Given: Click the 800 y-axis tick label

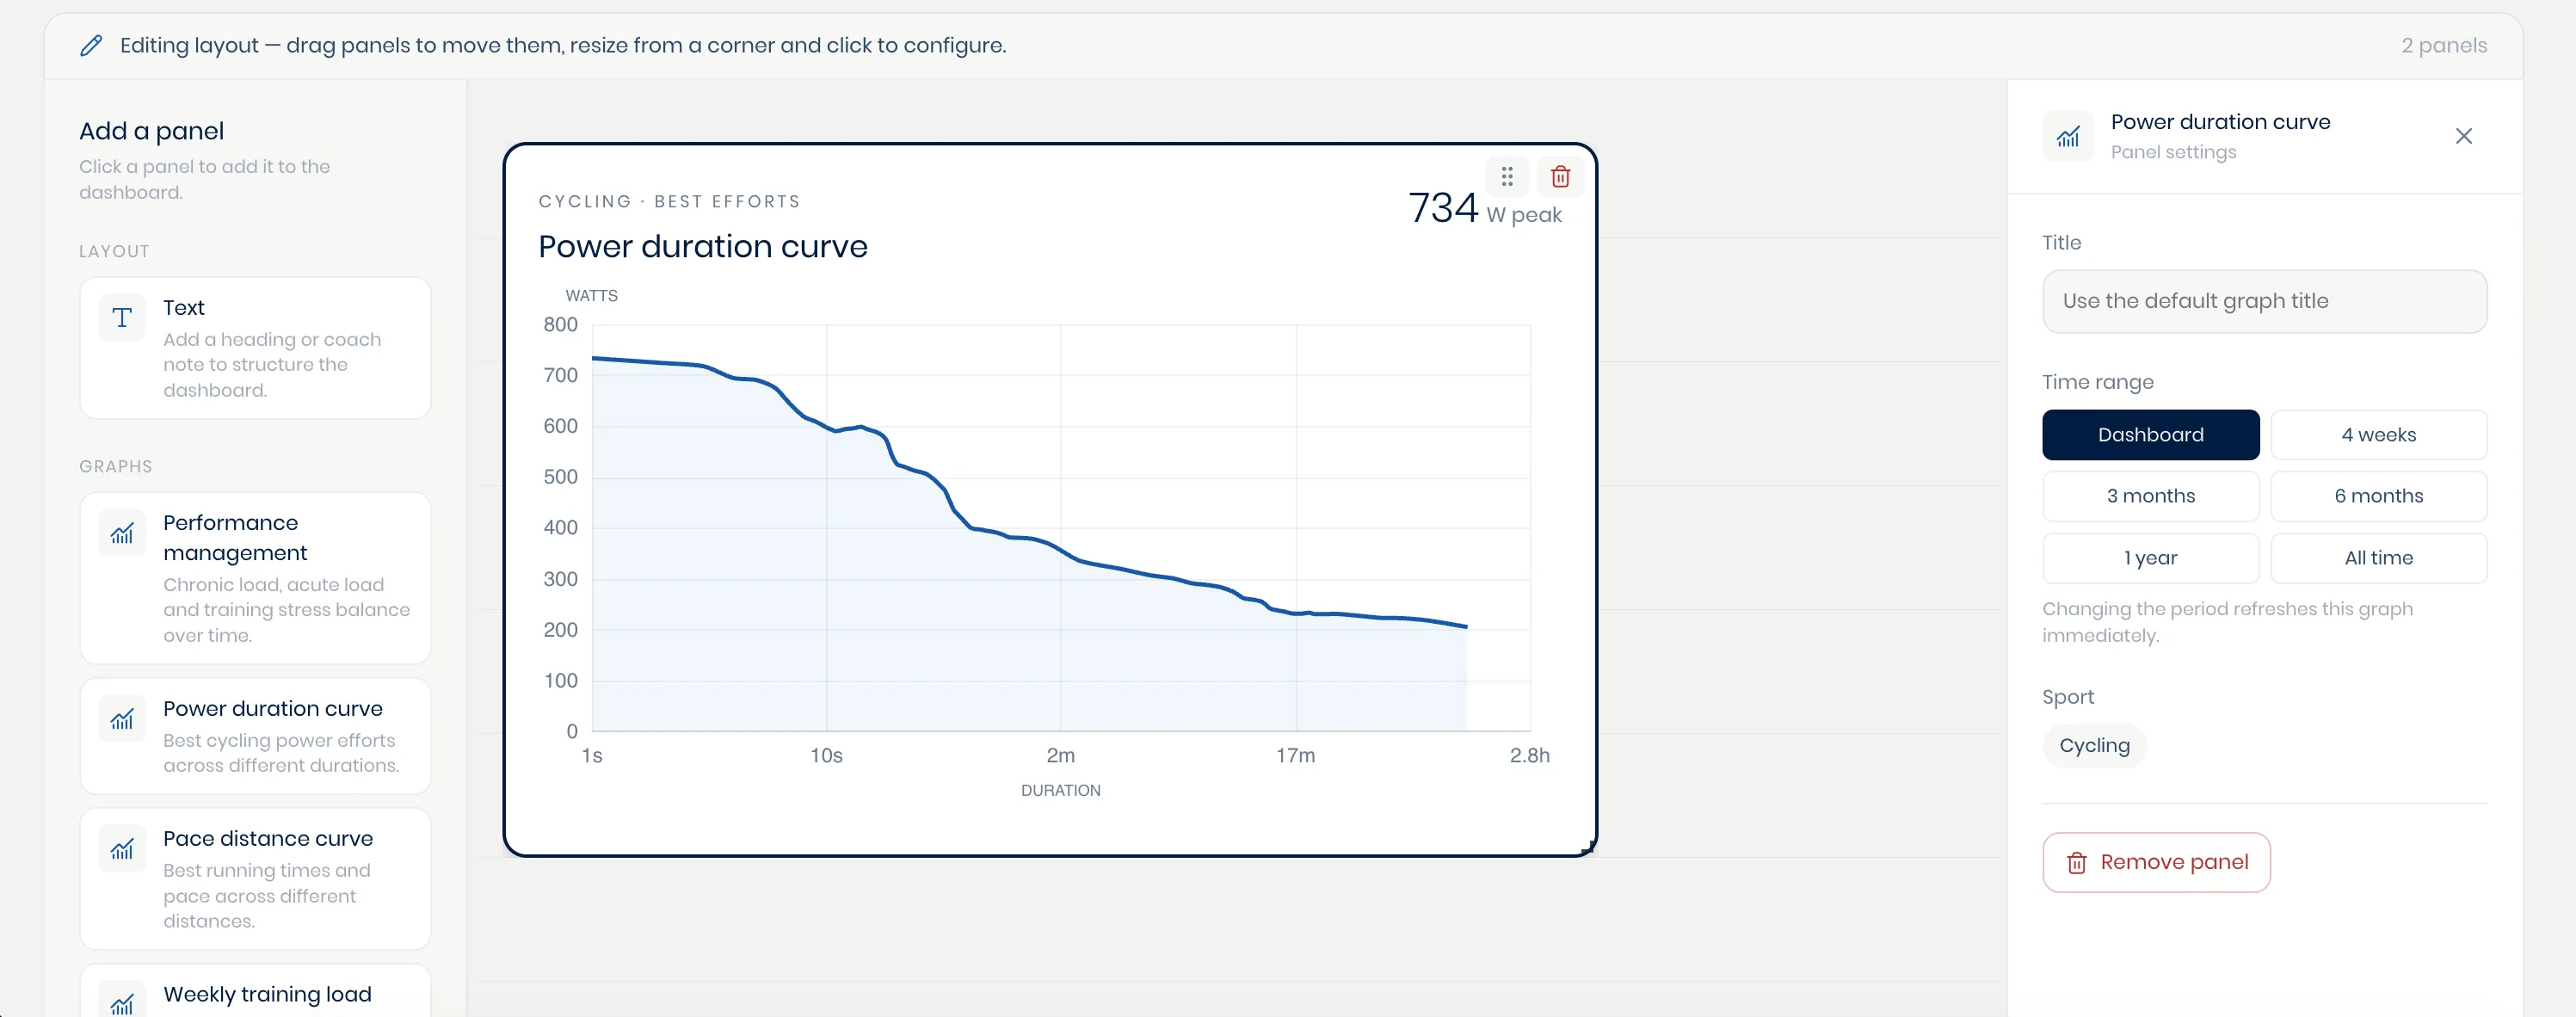Looking at the screenshot, I should (560, 325).
